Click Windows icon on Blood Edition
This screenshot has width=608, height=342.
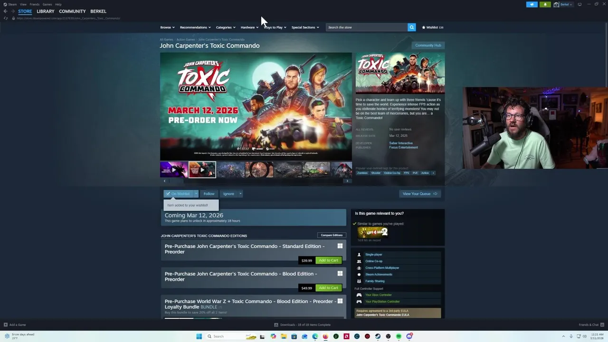(340, 274)
